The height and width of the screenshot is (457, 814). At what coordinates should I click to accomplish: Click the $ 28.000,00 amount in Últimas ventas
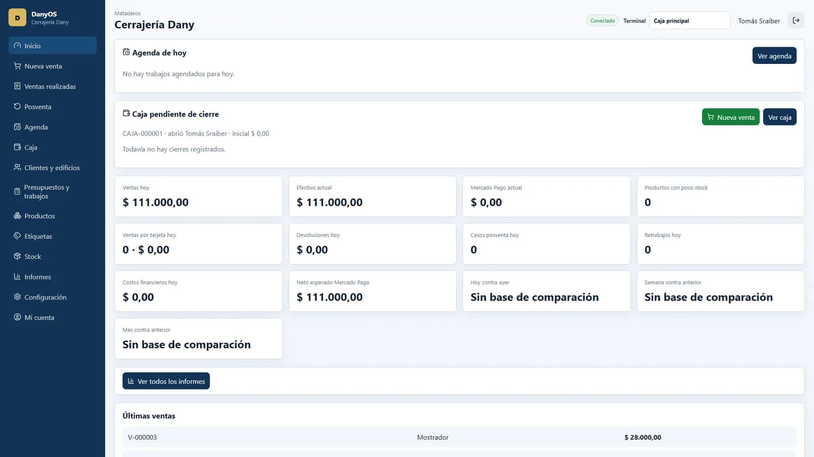click(643, 437)
